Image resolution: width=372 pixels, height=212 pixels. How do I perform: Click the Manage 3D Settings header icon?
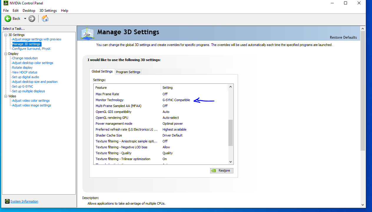(87, 33)
